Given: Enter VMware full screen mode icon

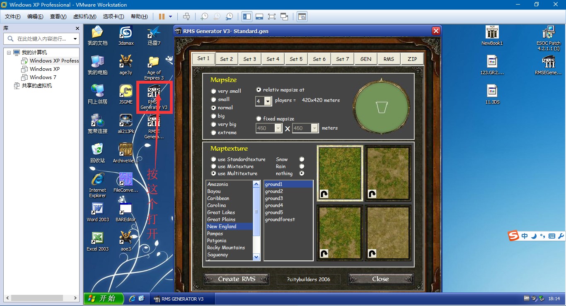Looking at the screenshot, I should pos(272,17).
